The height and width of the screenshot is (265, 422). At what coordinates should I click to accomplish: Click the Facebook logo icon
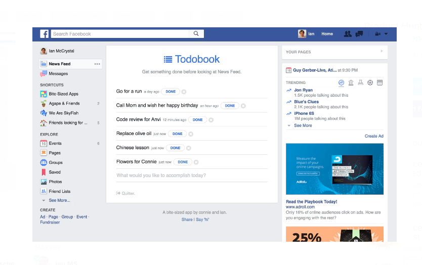pos(45,34)
